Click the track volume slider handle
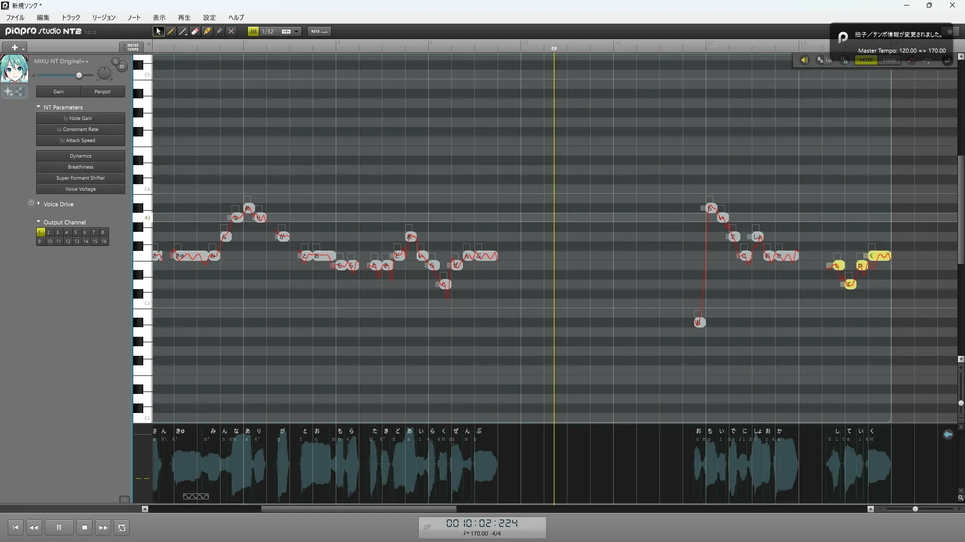The width and height of the screenshot is (965, 542). click(x=79, y=75)
